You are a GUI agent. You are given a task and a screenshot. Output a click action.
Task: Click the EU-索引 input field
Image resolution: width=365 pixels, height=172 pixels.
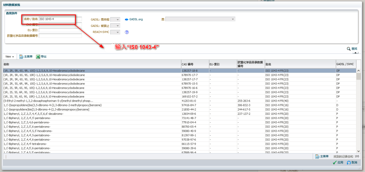coord(60,30)
